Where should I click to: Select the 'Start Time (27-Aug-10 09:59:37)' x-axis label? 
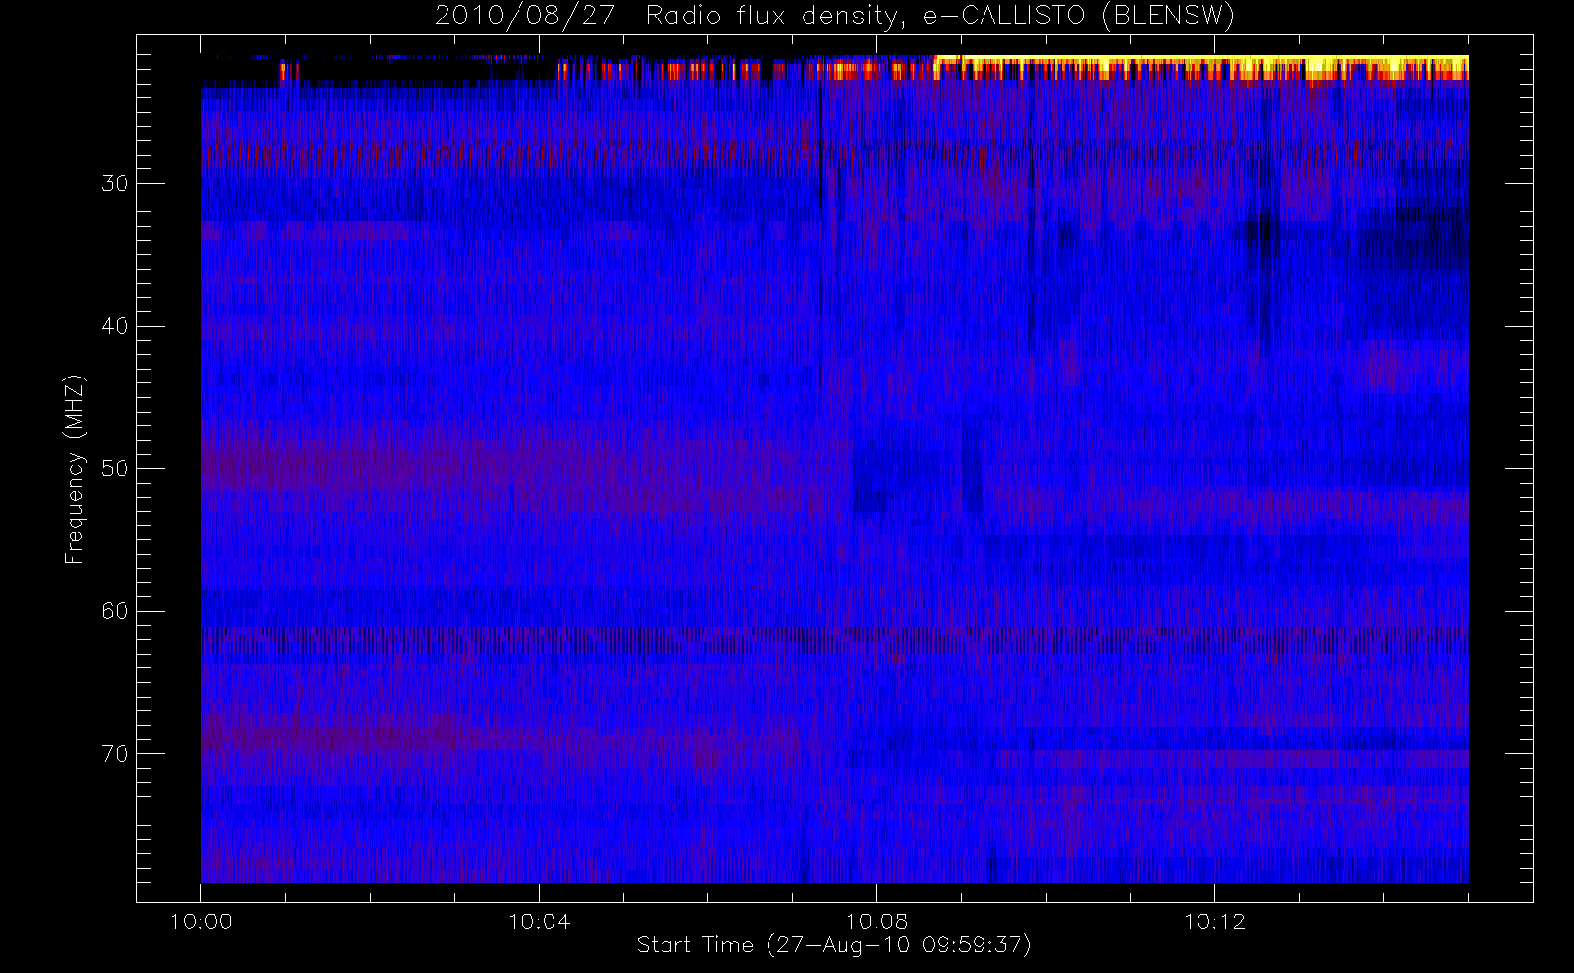click(x=834, y=945)
